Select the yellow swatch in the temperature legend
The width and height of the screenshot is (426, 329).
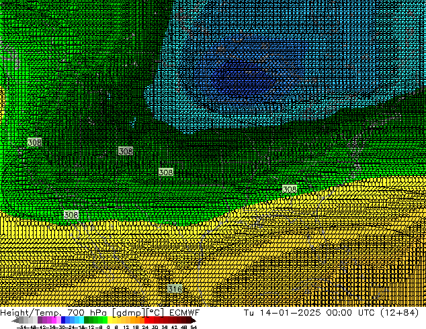[110, 320]
